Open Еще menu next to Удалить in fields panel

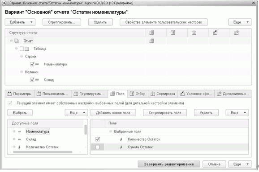coord(237,113)
